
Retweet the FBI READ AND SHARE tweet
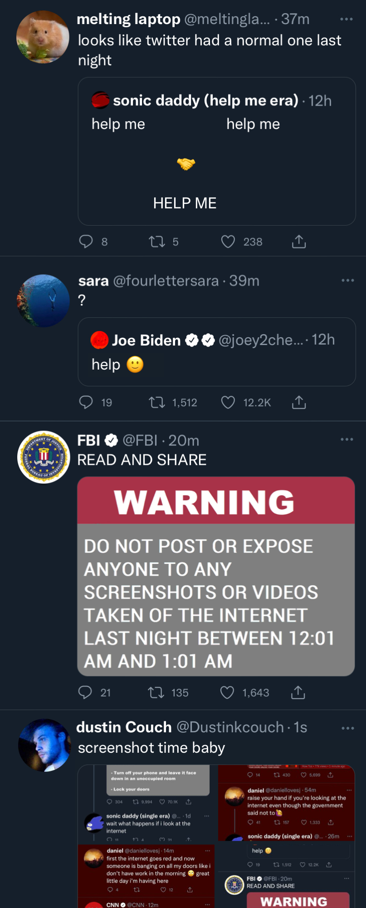156,692
